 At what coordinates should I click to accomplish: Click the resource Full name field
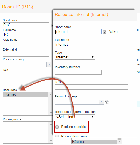click(82, 44)
